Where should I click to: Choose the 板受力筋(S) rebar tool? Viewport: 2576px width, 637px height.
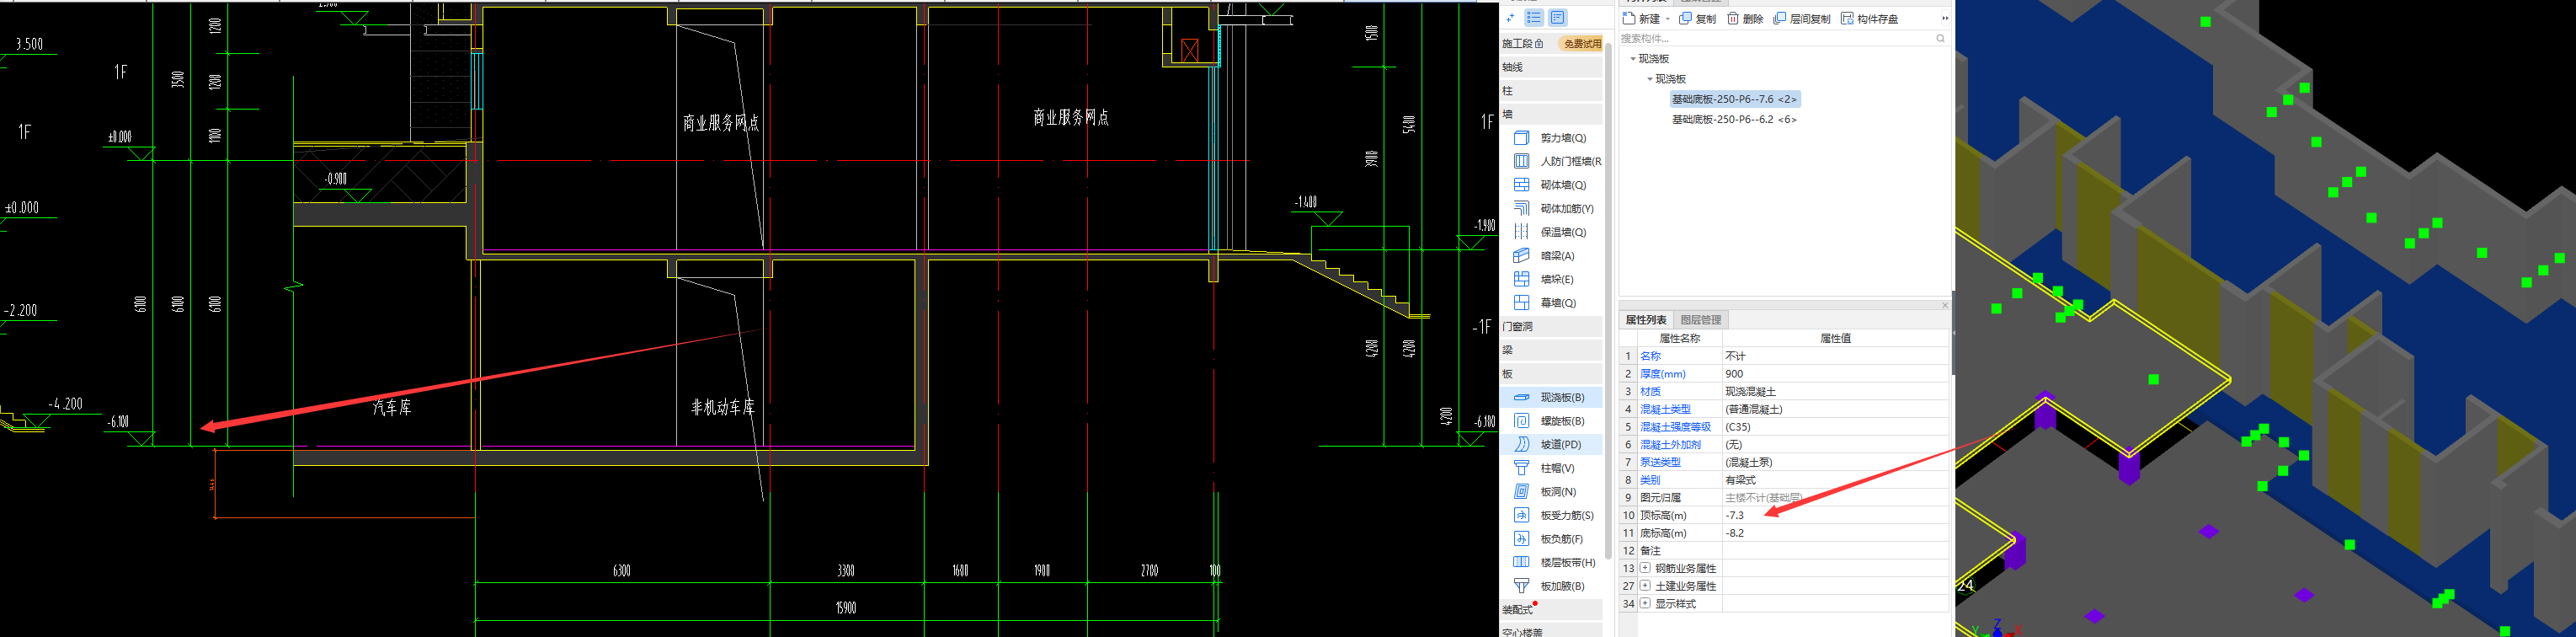click(x=1551, y=515)
